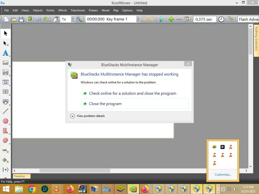Click the 0.375 sec duration field
Viewport: 259px width, 194px height.
(x=205, y=19)
